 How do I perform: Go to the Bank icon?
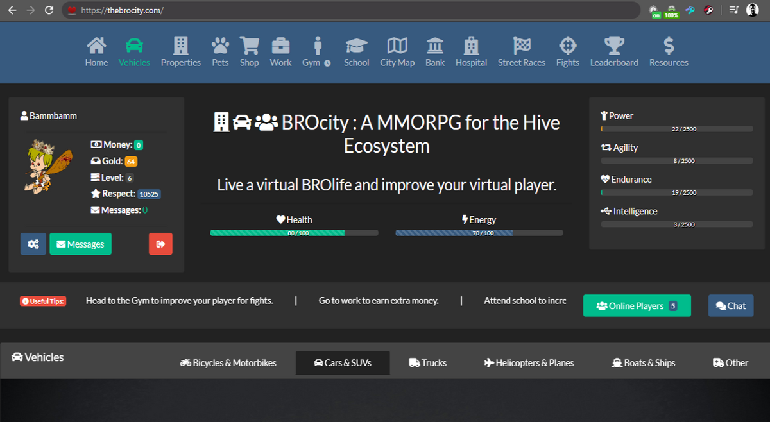click(435, 46)
